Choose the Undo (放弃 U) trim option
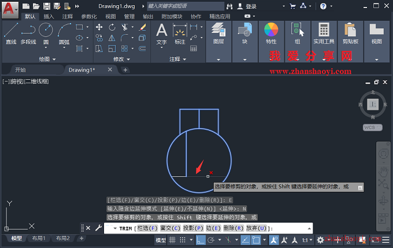 pyautogui.click(x=256, y=228)
